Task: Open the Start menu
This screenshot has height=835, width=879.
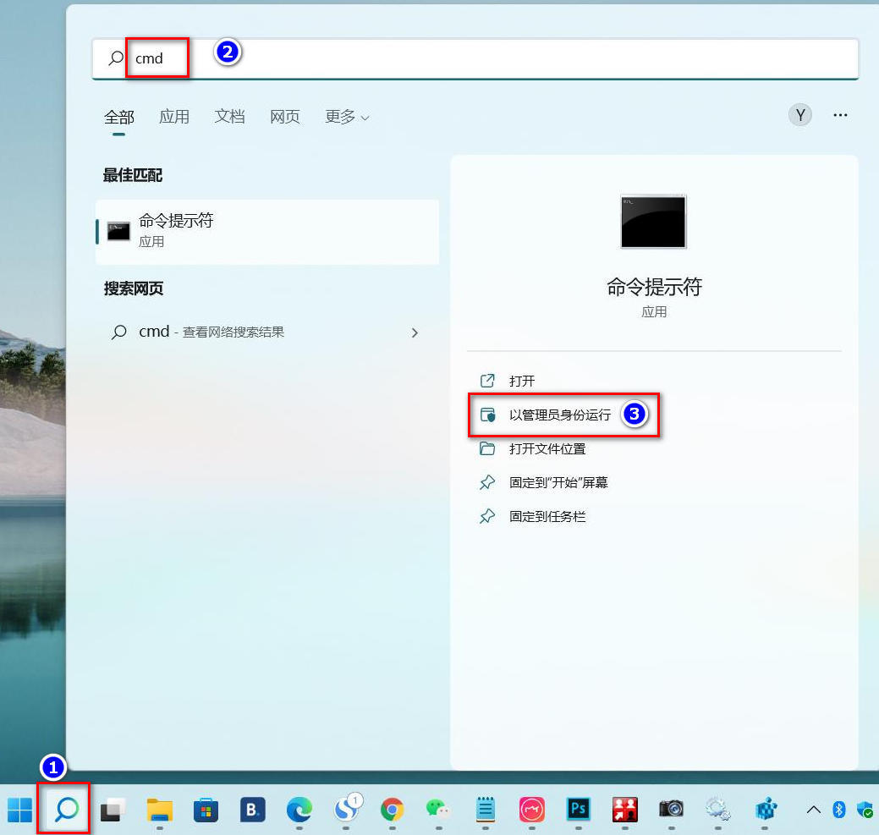Action: [x=20, y=810]
